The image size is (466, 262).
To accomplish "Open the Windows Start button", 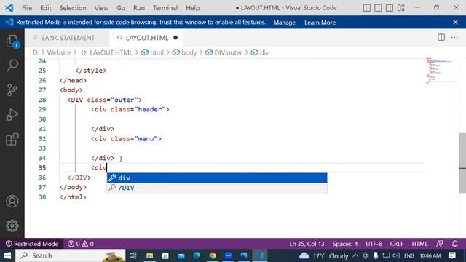I will (x=7, y=255).
